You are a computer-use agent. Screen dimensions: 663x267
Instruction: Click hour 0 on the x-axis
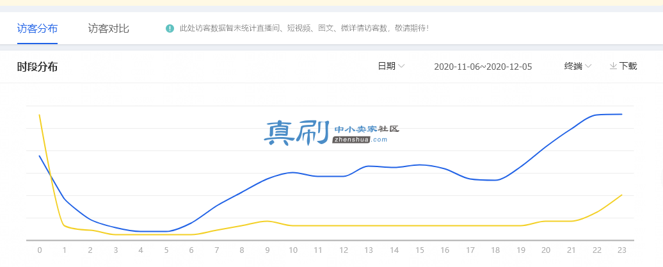tap(39, 250)
